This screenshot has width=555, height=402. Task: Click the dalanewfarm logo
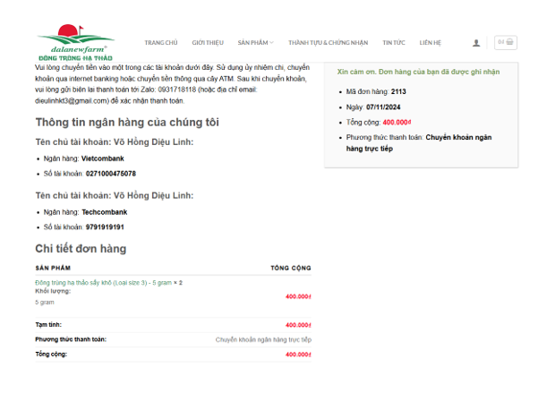[x=76, y=42]
